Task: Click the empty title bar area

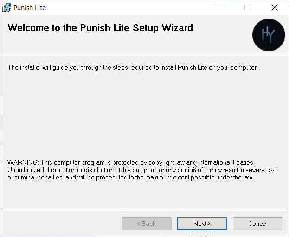Action: point(130,7)
